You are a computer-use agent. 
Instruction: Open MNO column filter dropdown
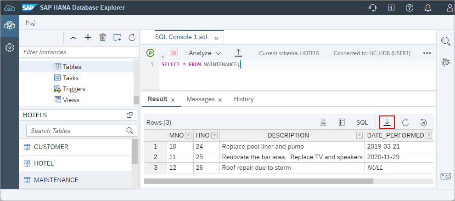[188, 135]
